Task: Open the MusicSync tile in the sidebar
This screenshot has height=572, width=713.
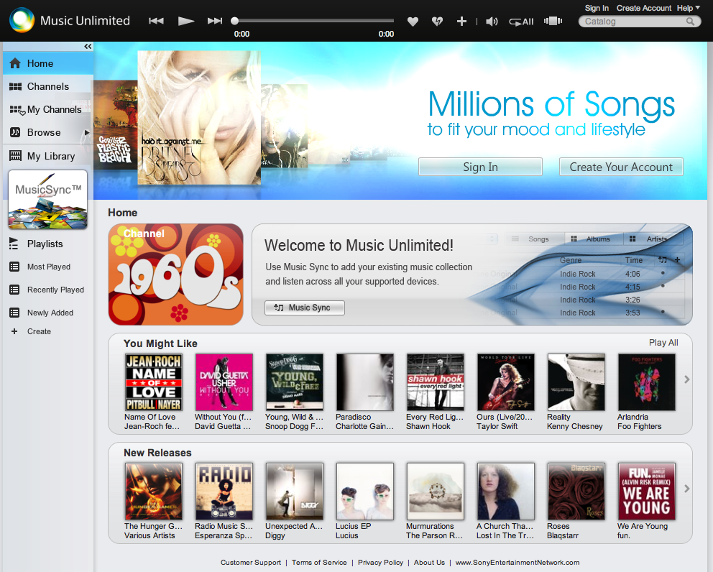Action: coord(47,200)
